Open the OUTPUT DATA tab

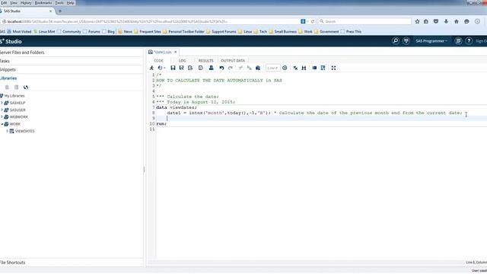[x=233, y=61]
